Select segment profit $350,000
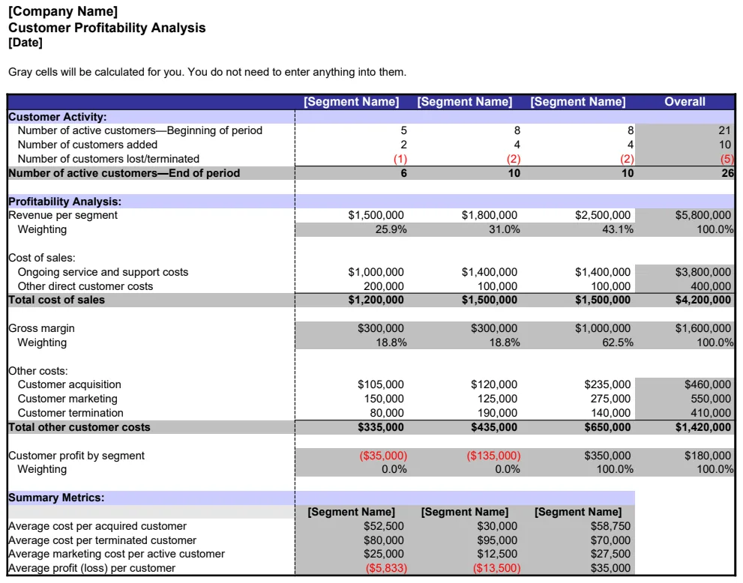This screenshot has height=583, width=743. (x=607, y=456)
